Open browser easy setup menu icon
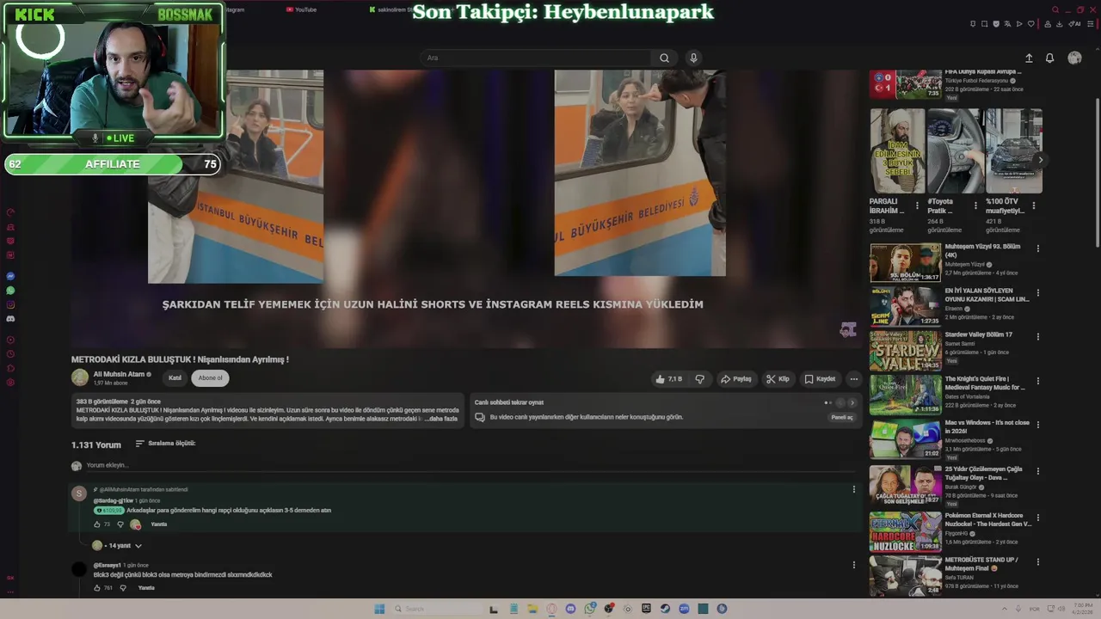 pyautogui.click(x=1090, y=24)
